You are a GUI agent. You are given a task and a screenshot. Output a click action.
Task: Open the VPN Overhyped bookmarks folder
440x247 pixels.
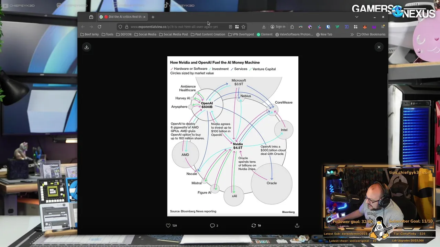pyautogui.click(x=241, y=34)
